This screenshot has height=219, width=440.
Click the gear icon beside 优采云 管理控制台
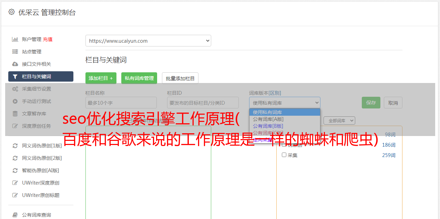[x=11, y=12]
